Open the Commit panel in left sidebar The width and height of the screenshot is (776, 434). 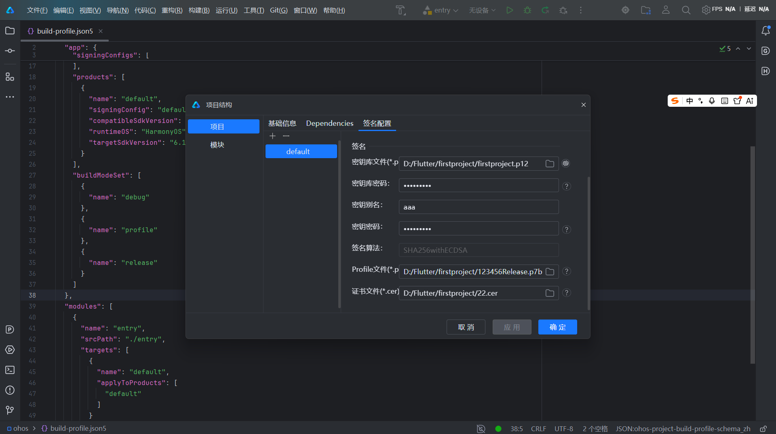10,51
